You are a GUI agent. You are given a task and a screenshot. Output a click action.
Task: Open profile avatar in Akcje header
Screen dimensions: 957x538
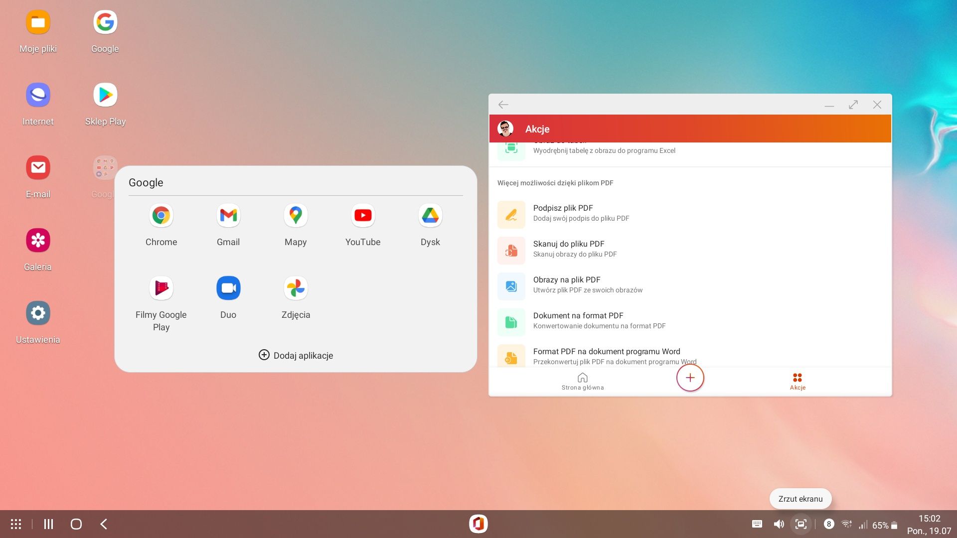(x=505, y=129)
